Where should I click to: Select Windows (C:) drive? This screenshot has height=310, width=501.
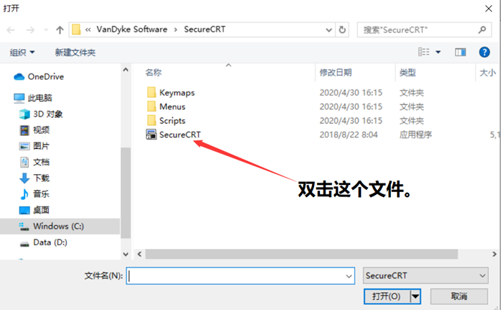pos(60,227)
